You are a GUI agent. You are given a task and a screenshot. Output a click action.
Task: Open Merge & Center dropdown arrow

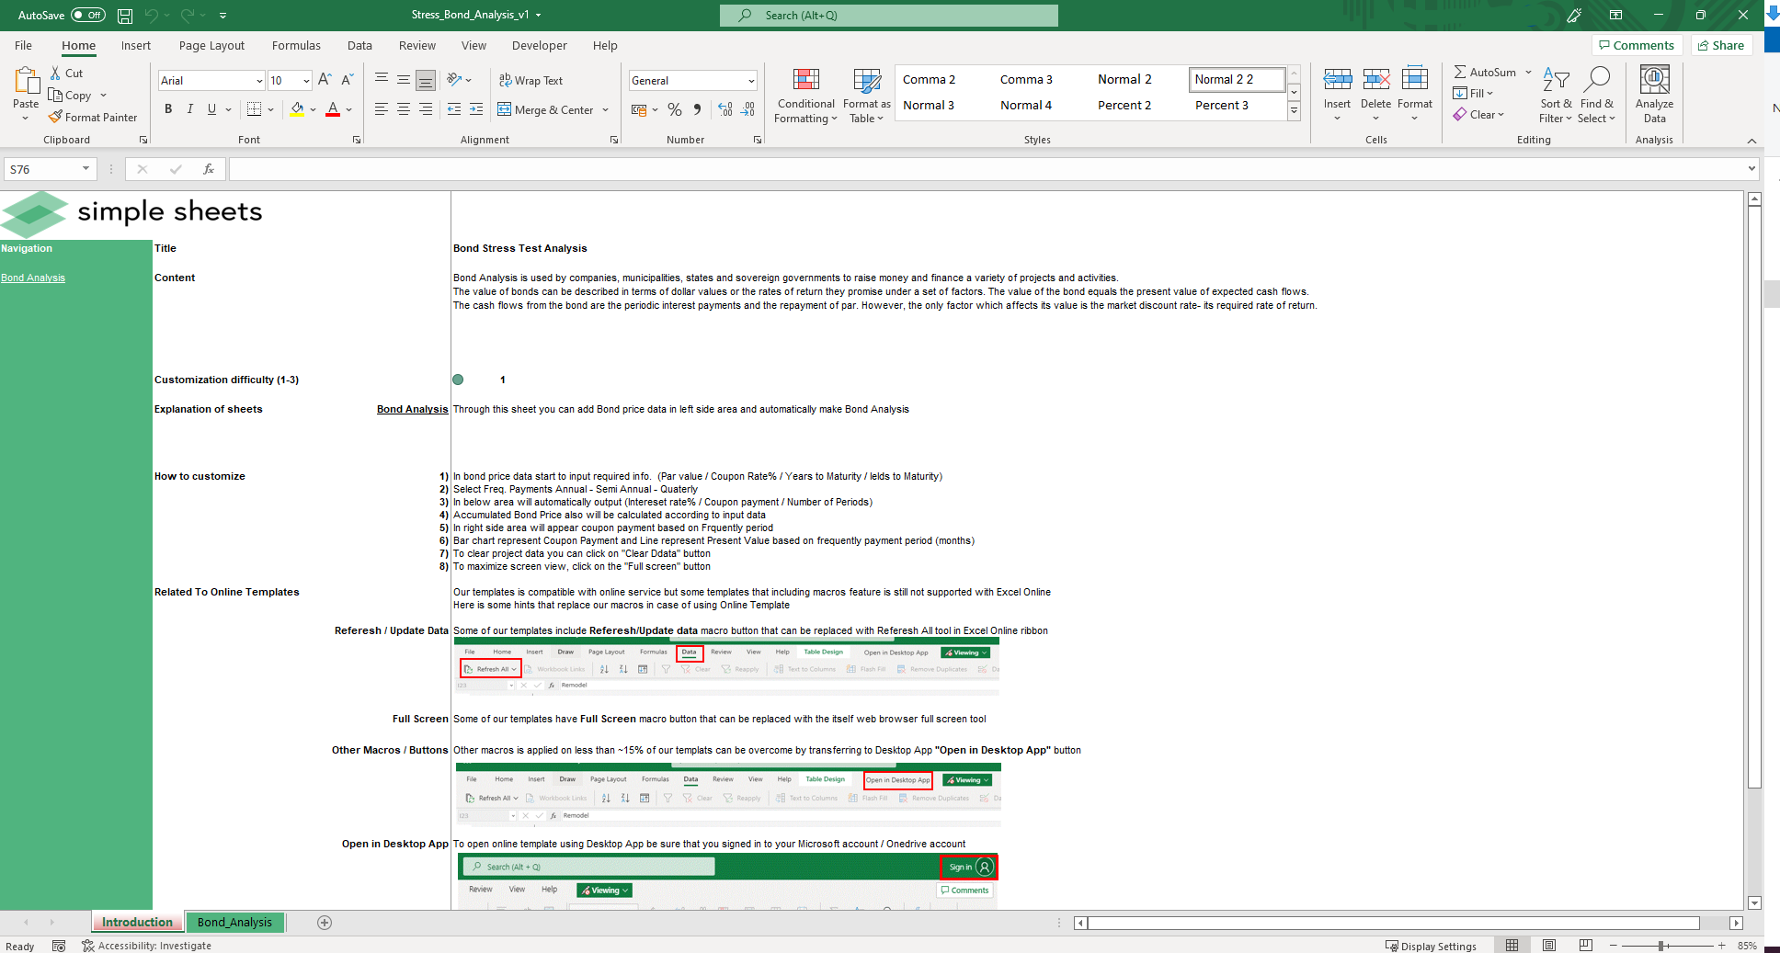pos(606,110)
